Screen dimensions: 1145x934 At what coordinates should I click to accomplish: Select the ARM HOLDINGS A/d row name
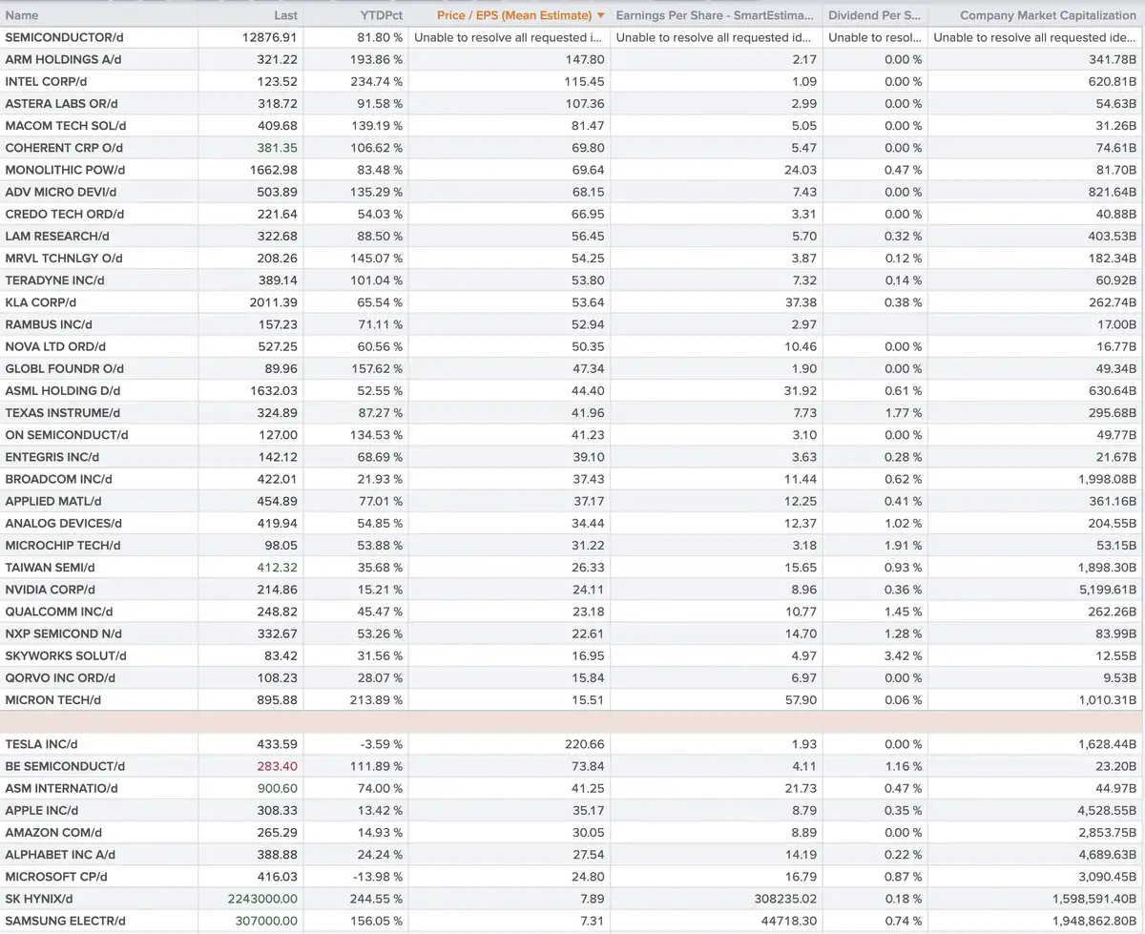pos(63,59)
